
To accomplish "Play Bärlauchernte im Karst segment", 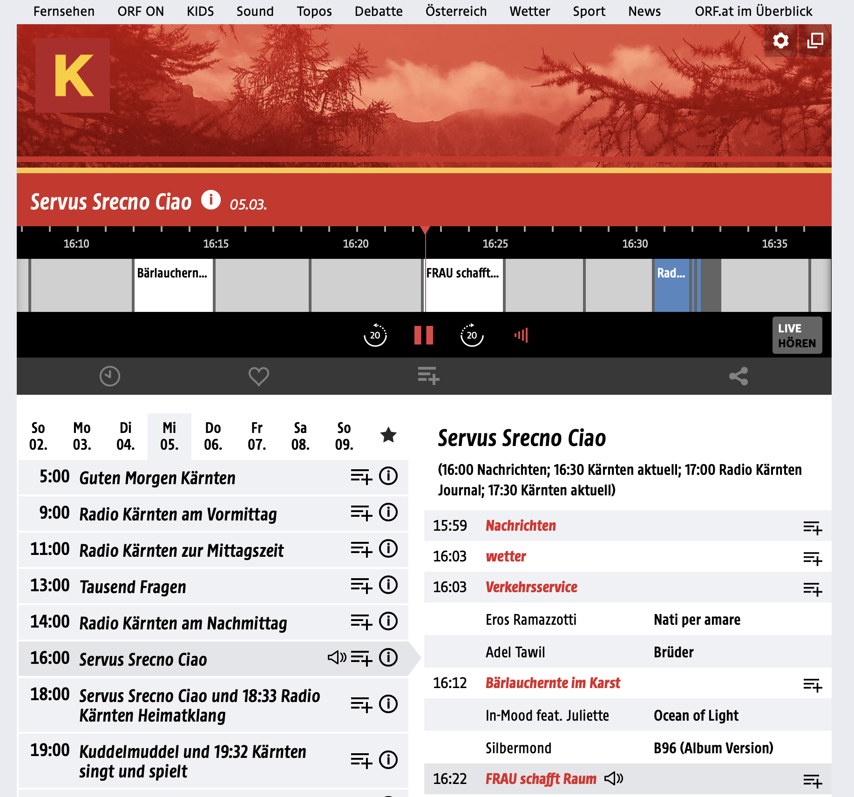I will [x=553, y=683].
